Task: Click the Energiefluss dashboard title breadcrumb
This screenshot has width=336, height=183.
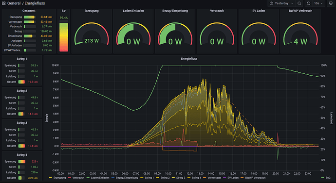Action: [35, 3]
